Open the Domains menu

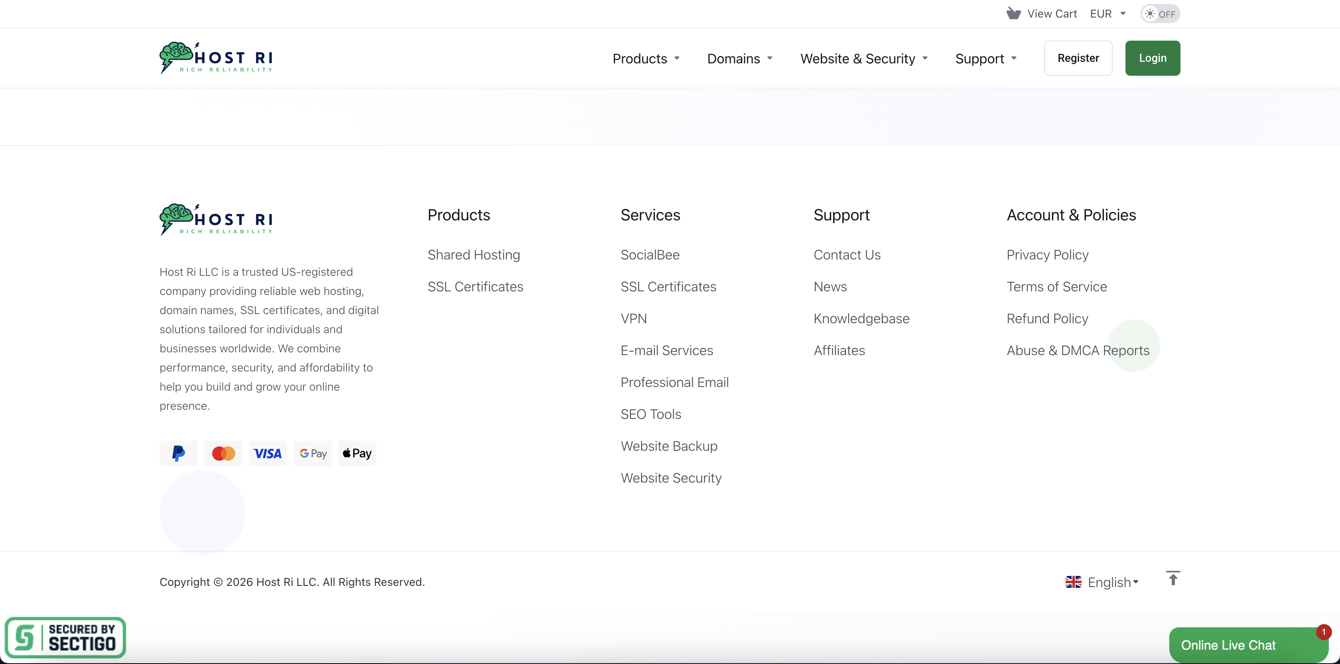tap(739, 59)
